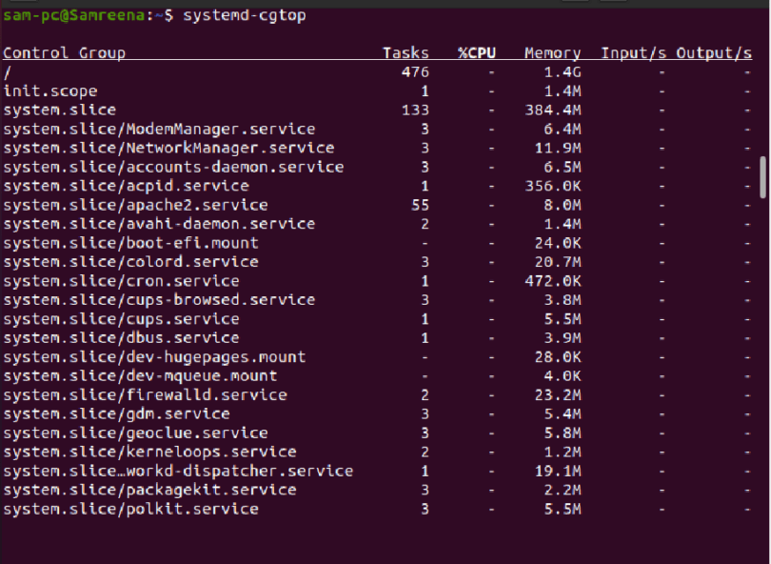Click the 133 tasks value
Viewport: 771px width, 564px height.
pyautogui.click(x=415, y=111)
